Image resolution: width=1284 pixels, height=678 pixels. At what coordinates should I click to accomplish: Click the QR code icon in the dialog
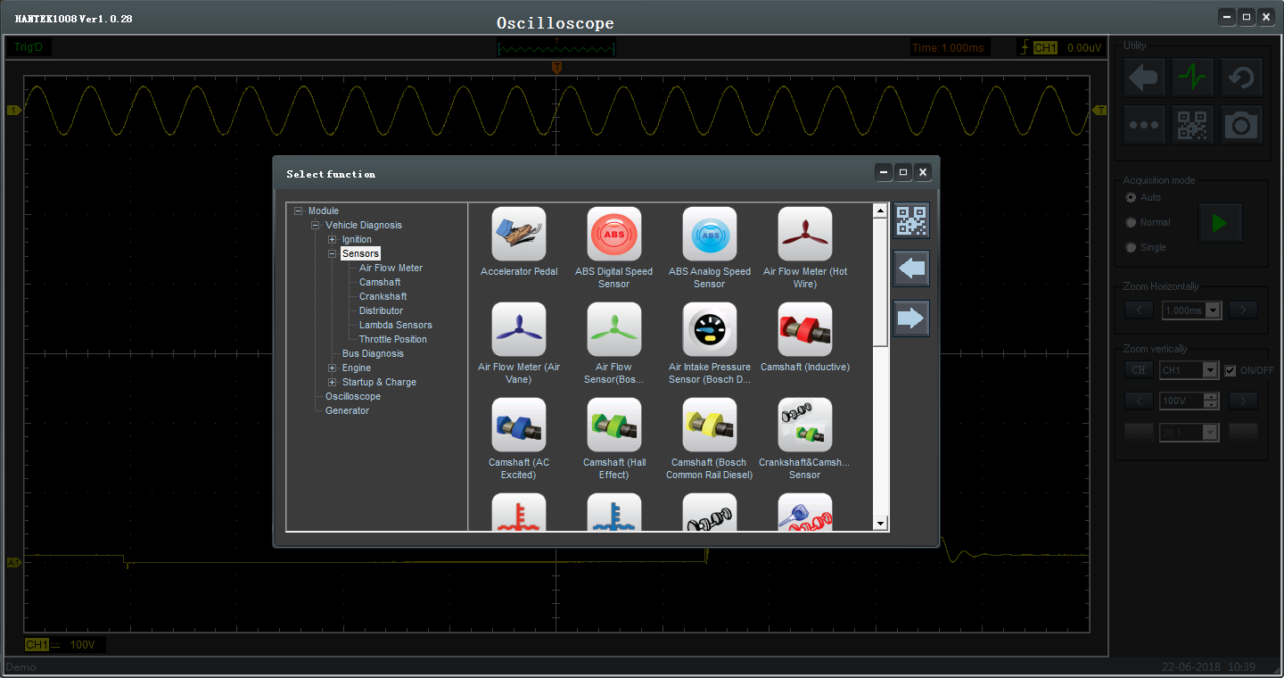click(911, 220)
